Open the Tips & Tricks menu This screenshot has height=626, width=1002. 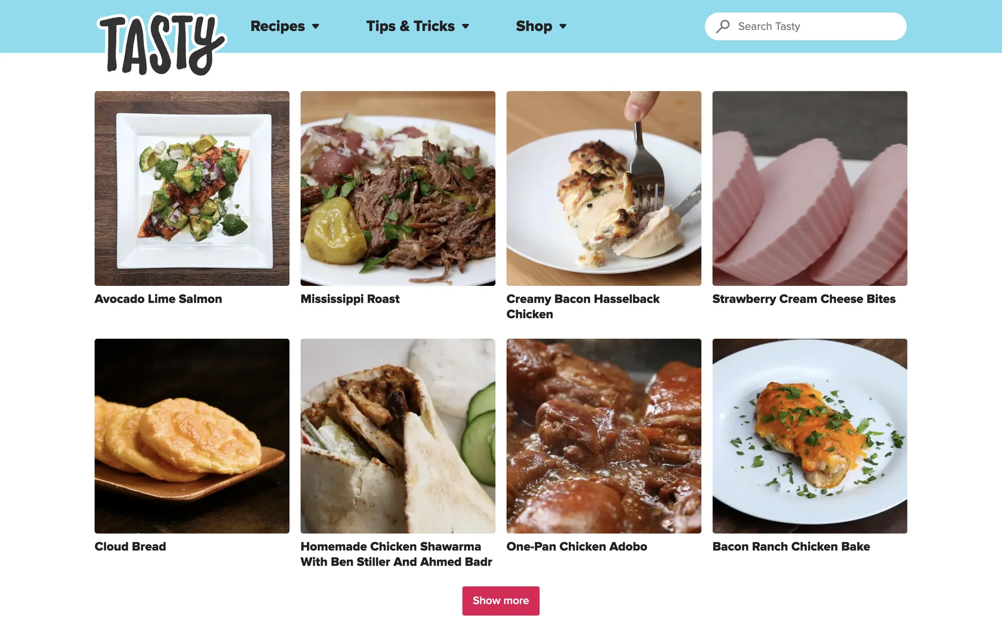pos(410,26)
